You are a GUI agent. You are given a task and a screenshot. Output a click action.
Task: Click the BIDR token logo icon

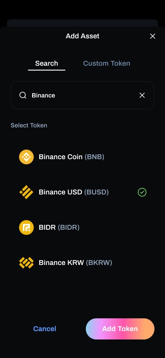tap(26, 227)
